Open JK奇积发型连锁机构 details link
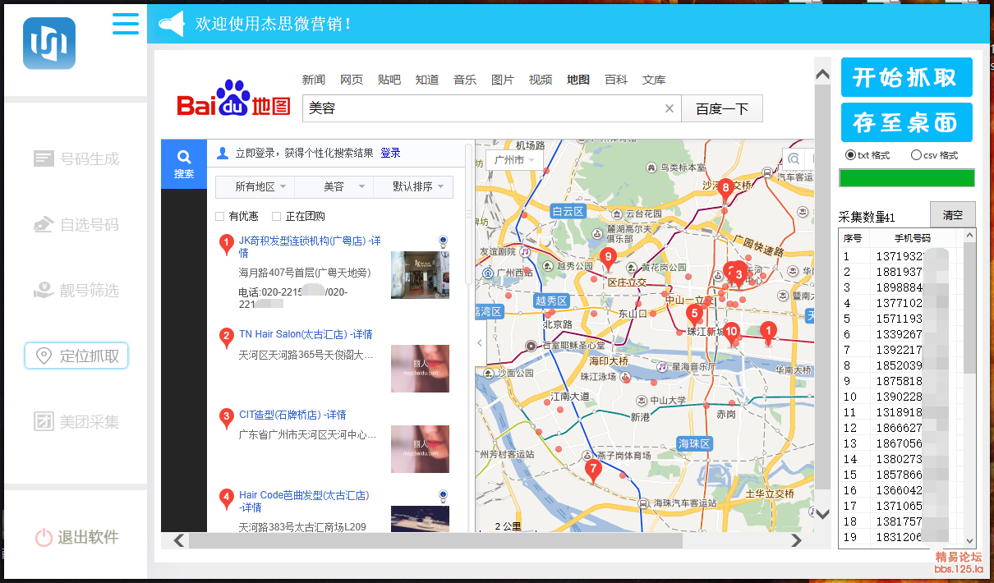Image resolution: width=994 pixels, height=583 pixels. pos(310,247)
